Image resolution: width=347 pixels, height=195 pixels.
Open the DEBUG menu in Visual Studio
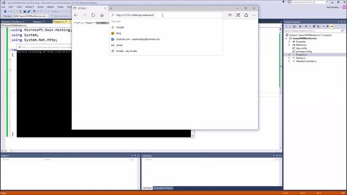click(50, 7)
